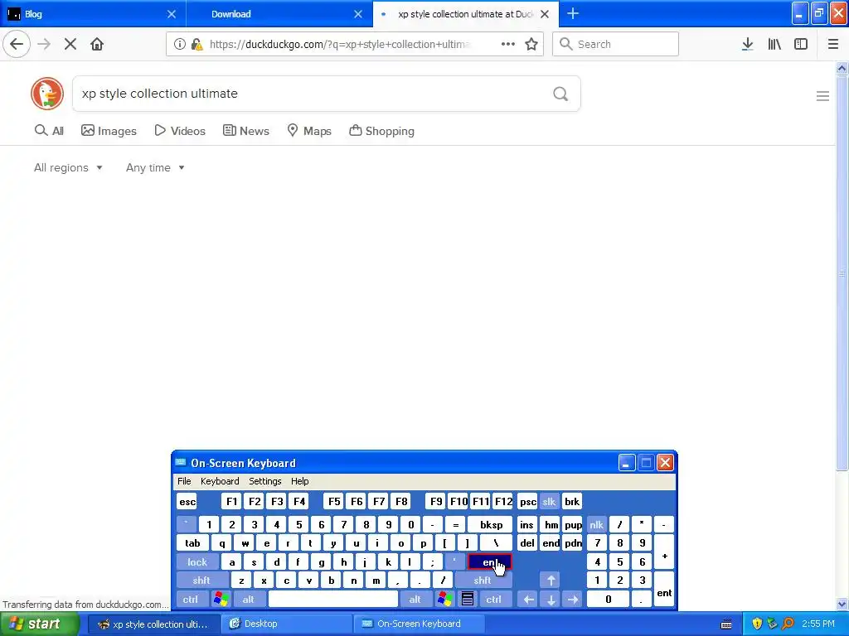Click left Windows logo key on keyboard

[221, 600]
